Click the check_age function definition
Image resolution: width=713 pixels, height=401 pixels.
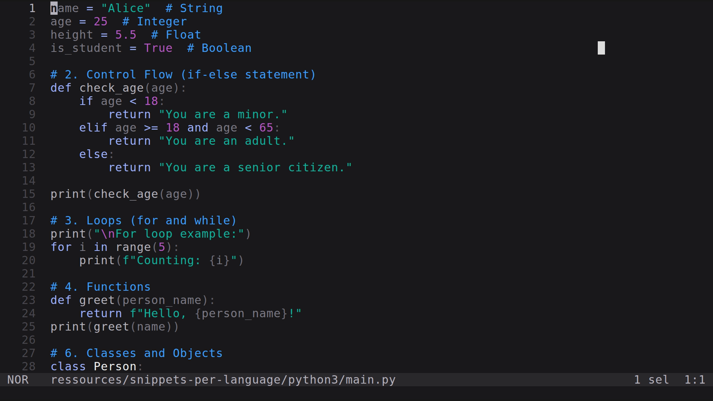tap(111, 88)
